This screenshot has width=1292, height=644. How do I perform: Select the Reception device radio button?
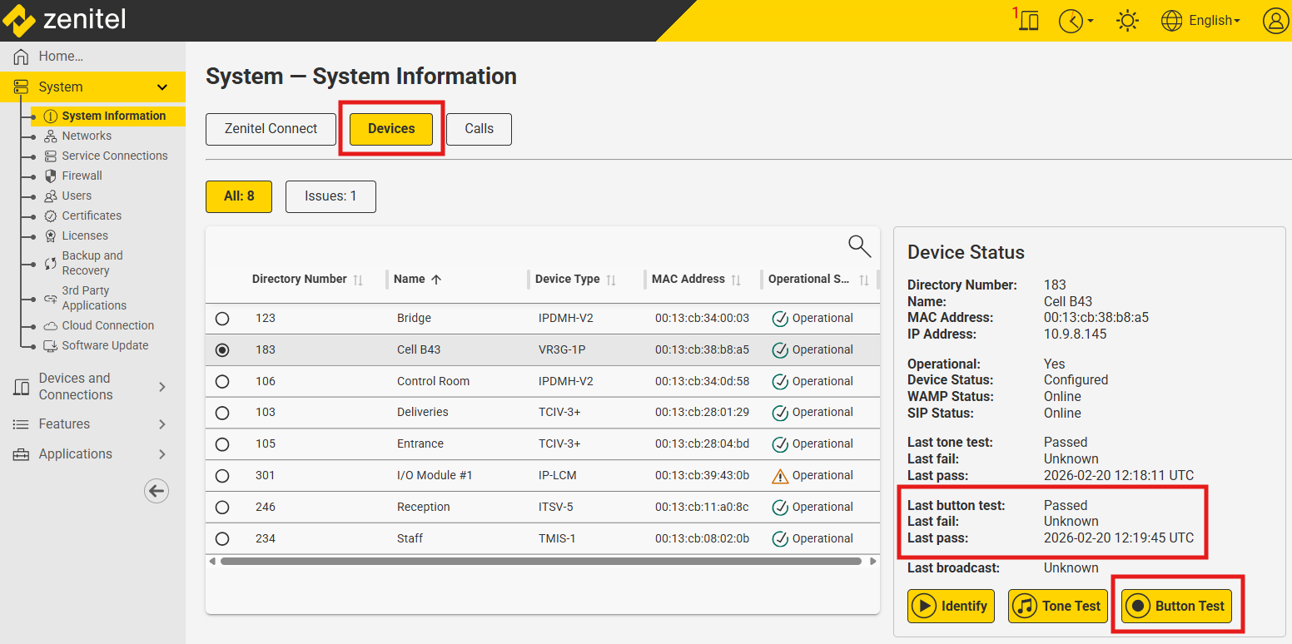tap(222, 508)
